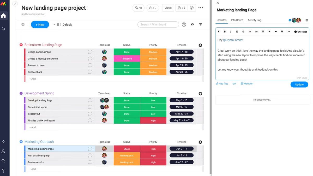The image size is (313, 176).
Task: Open the Info Boxes tab
Action: tap(237, 20)
